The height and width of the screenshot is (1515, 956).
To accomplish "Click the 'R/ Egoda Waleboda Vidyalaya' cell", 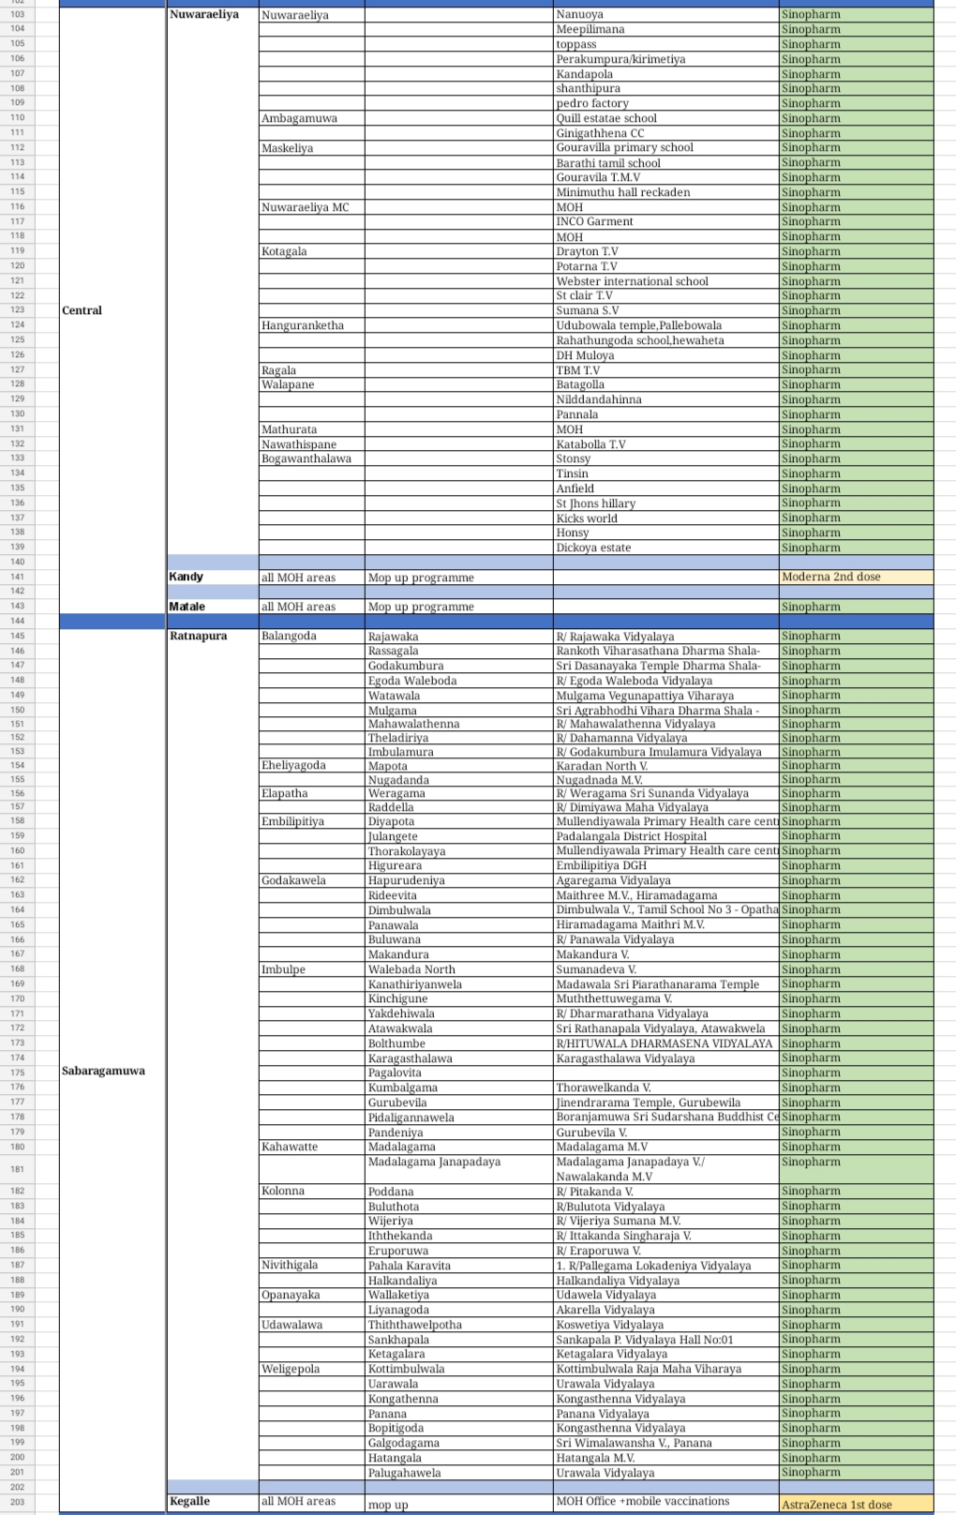I will click(665, 681).
